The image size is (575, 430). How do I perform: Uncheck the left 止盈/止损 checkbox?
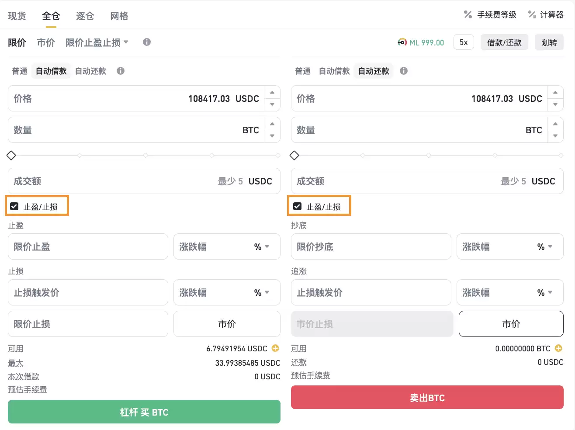[x=14, y=206]
